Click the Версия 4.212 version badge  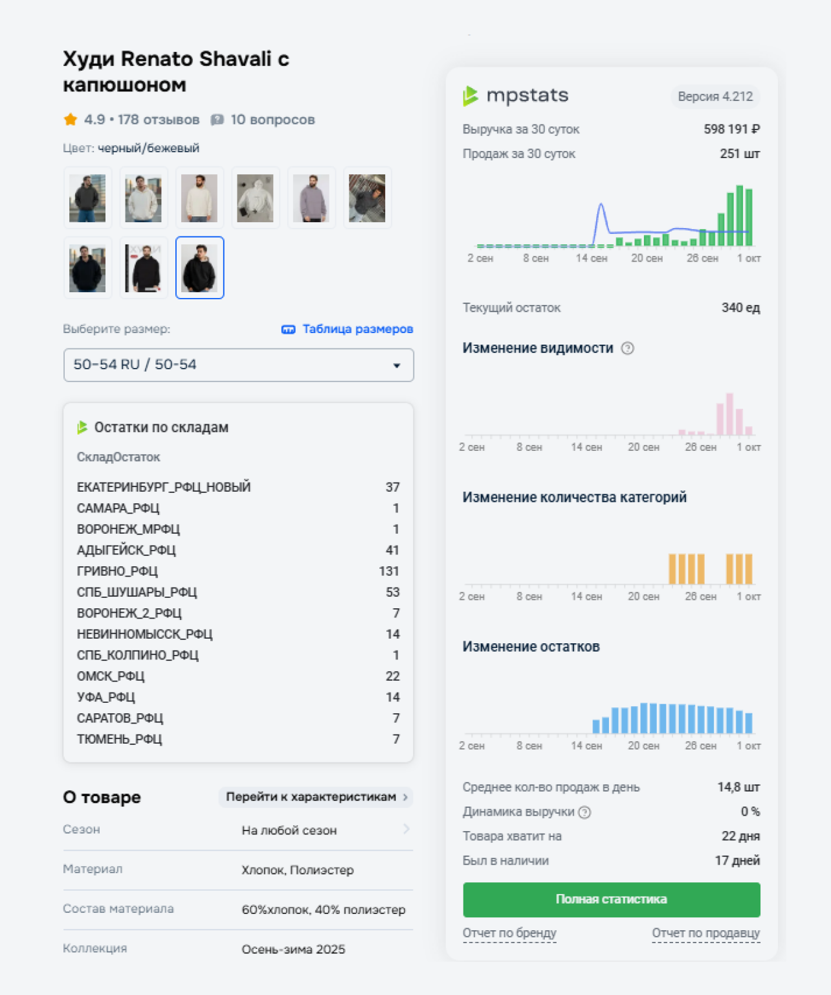coord(715,97)
